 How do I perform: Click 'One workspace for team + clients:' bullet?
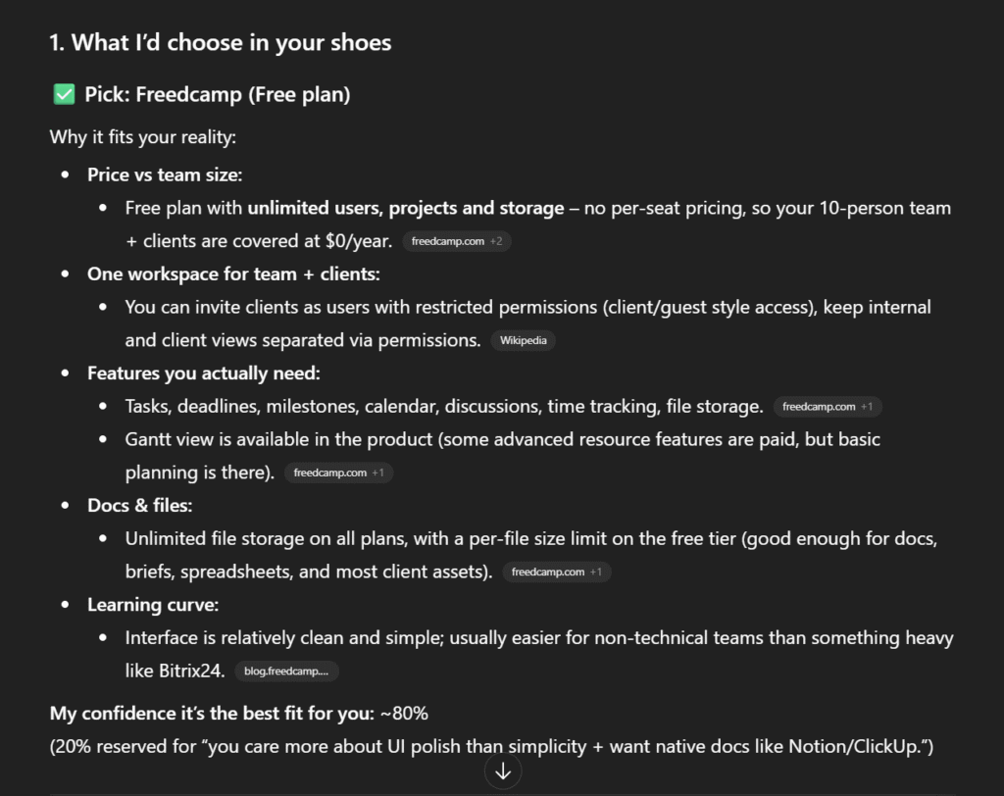233,274
